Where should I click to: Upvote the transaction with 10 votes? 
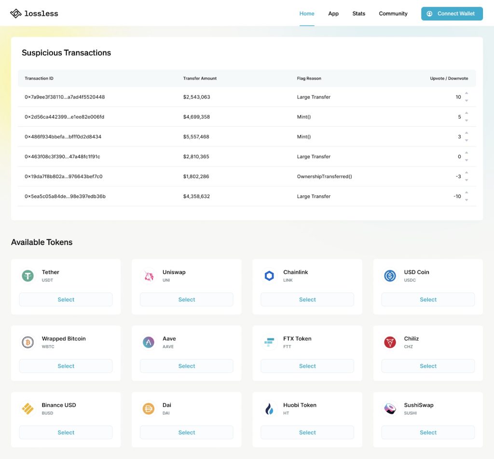click(467, 94)
